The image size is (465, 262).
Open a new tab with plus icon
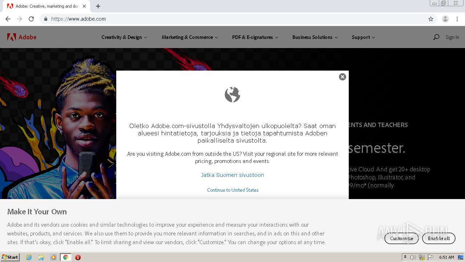(98, 6)
